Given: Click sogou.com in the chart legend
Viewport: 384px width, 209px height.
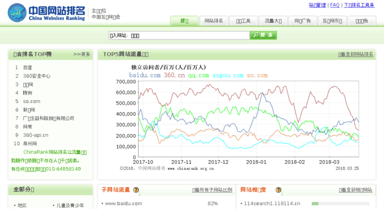Looking at the screenshot, I should (x=228, y=76).
